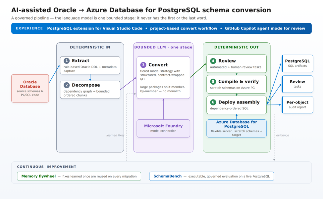Click the 'evidence' italic label
323x199 pixels.
pos(283,135)
